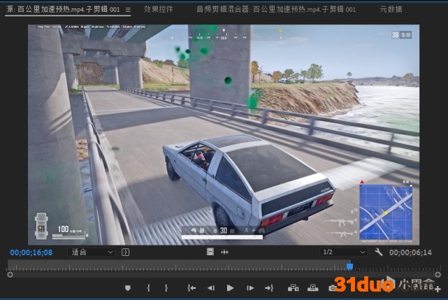
Task: Open the wrench settings menu
Action: pos(379,252)
